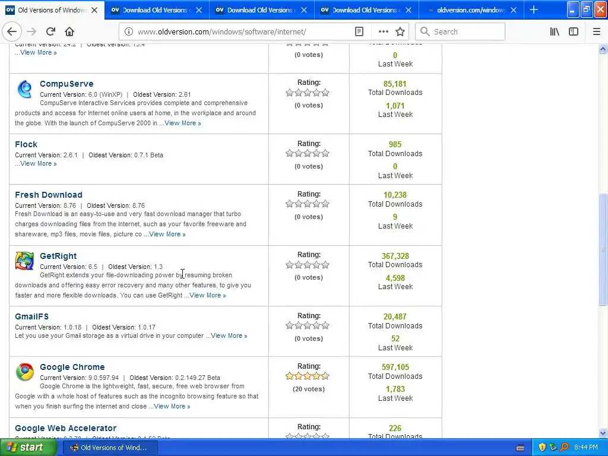Show site information icon in address bar
The width and height of the screenshot is (608, 456).
pyautogui.click(x=128, y=32)
